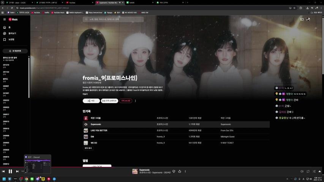The height and width of the screenshot is (182, 324).
Task: Like the Supersonic song in player bar
Action: [180, 171]
